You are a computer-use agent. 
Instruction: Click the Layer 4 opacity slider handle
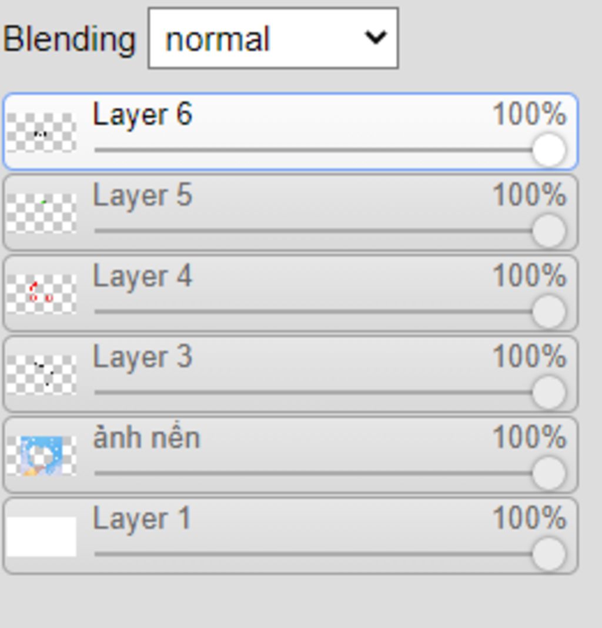click(549, 311)
